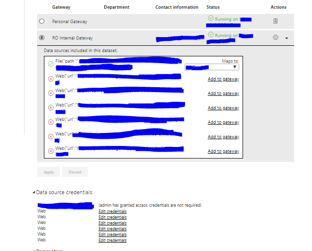Click the red error icon on fifth Web source

point(51,136)
